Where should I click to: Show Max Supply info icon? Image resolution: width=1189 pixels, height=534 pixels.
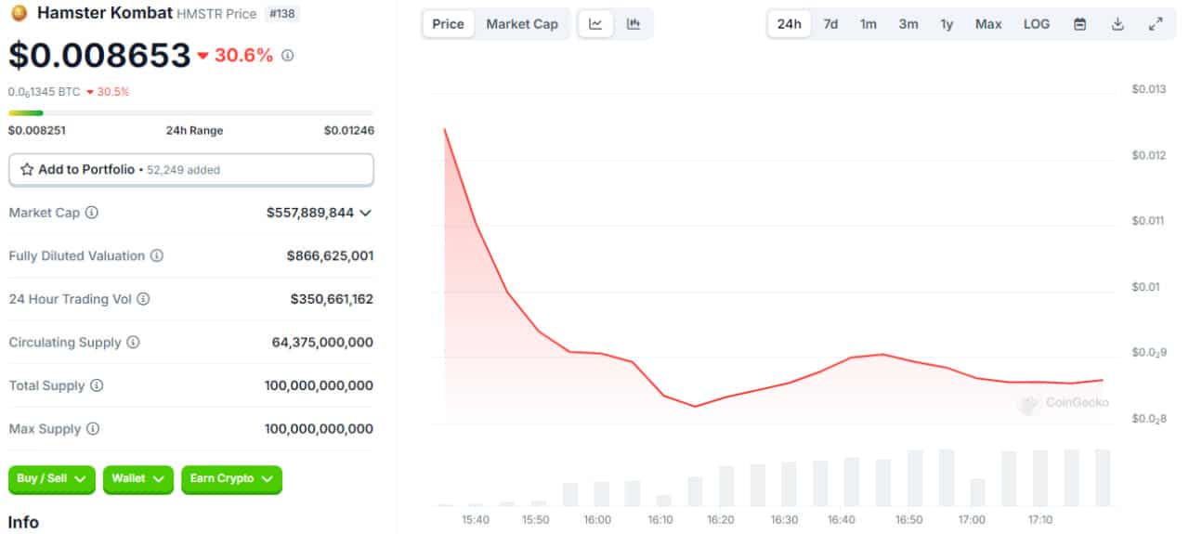point(92,429)
